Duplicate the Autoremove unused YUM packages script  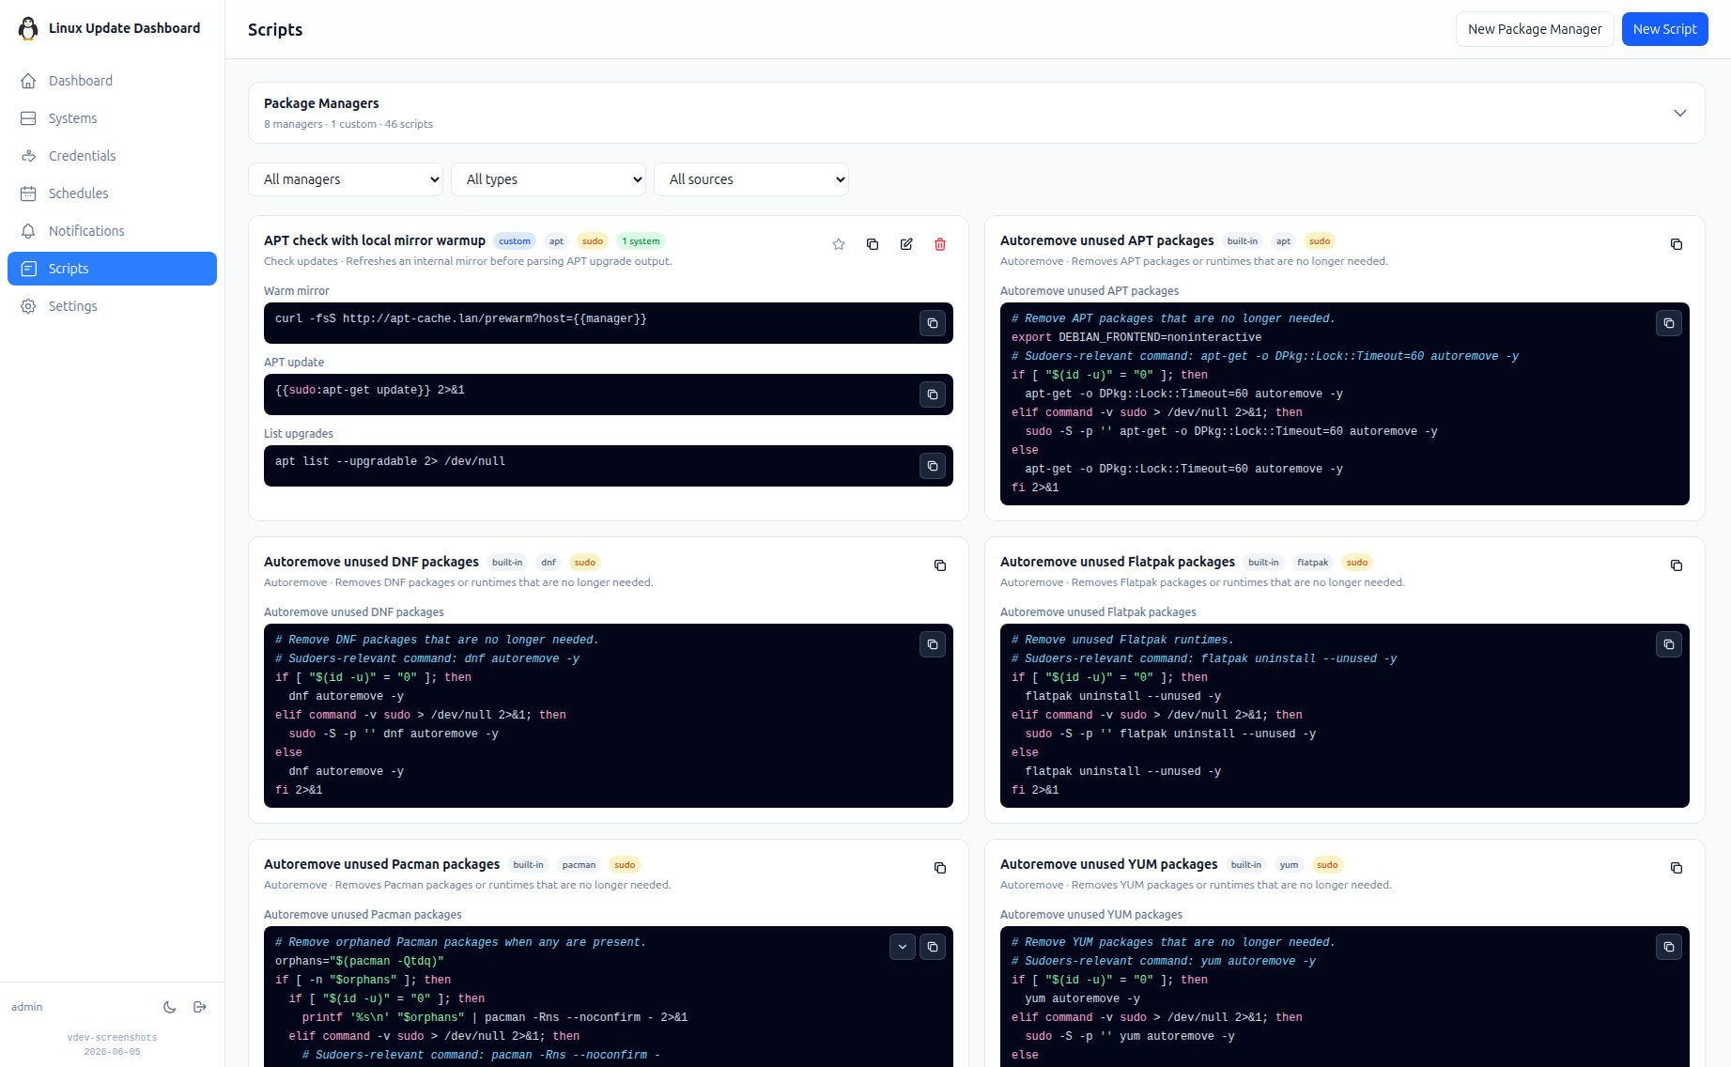[1677, 868]
